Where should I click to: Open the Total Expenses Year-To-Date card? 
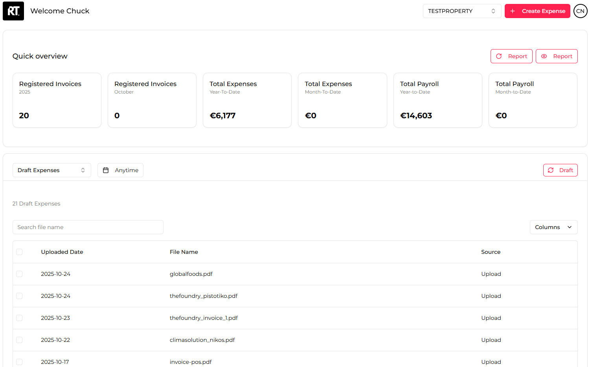point(247,100)
